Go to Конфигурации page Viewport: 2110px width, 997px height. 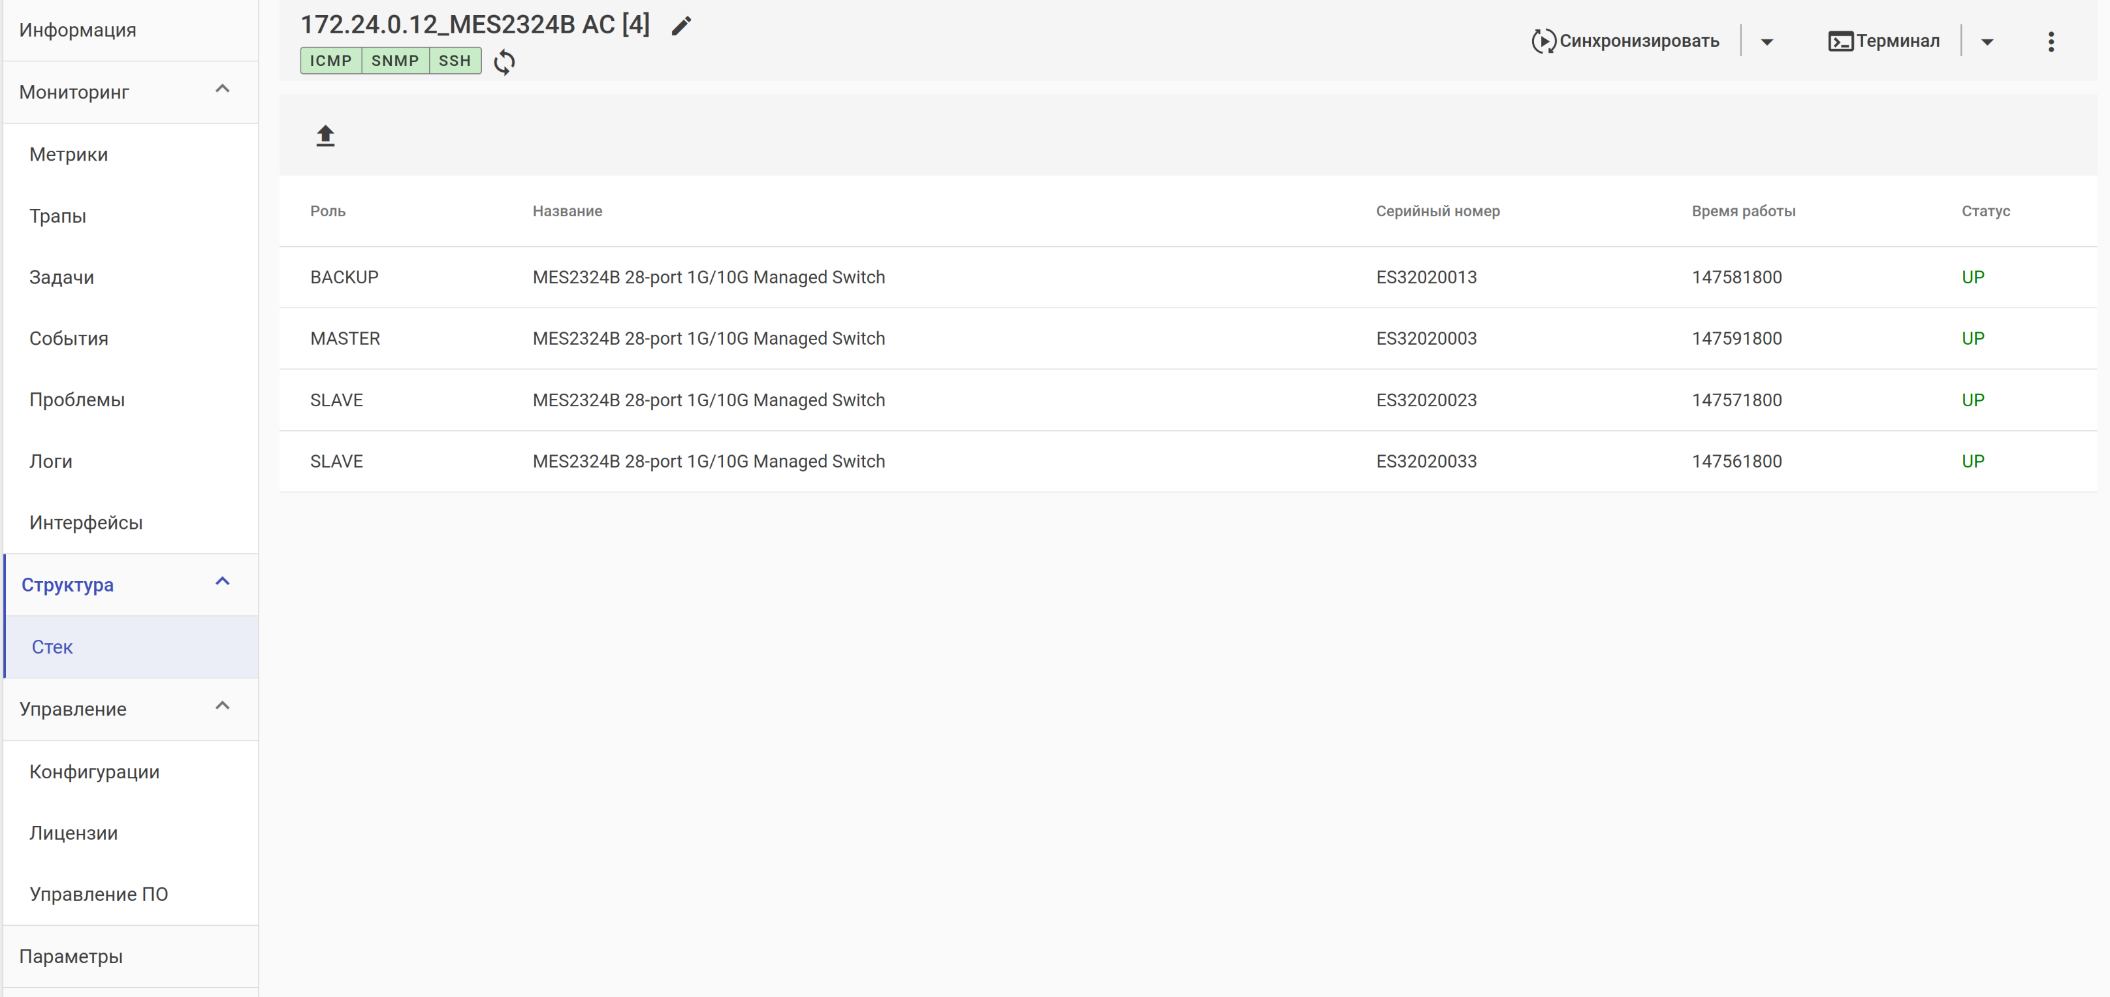click(94, 772)
